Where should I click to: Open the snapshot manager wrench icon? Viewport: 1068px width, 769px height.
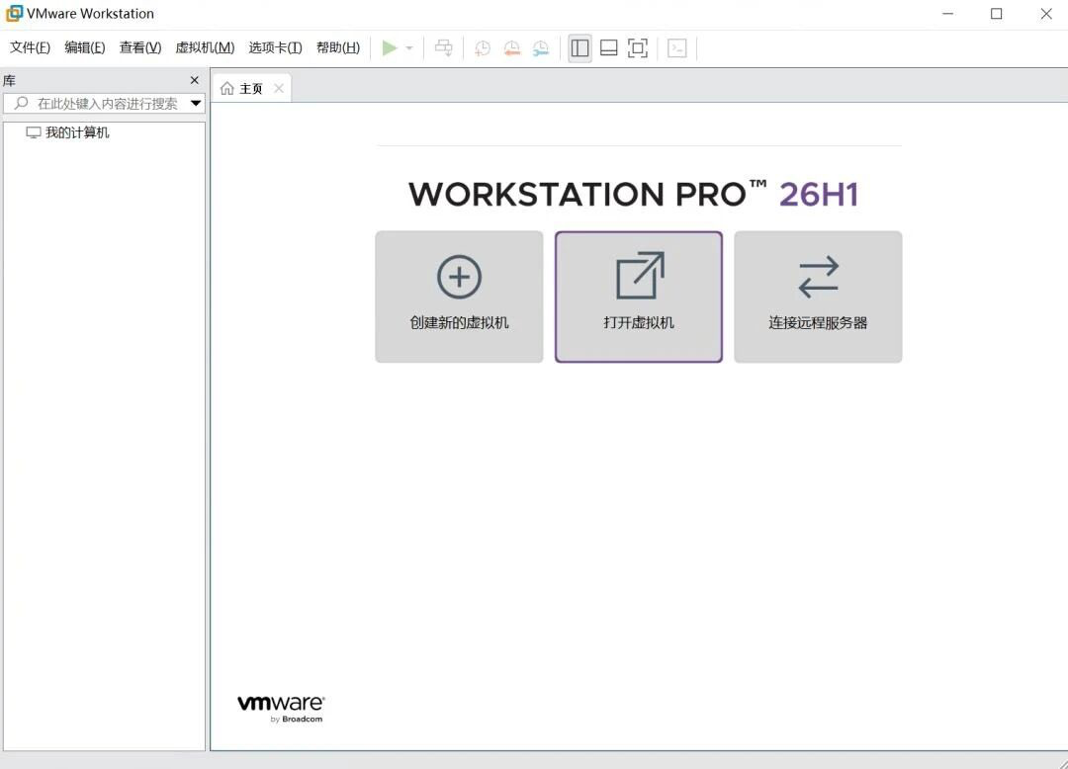point(541,47)
